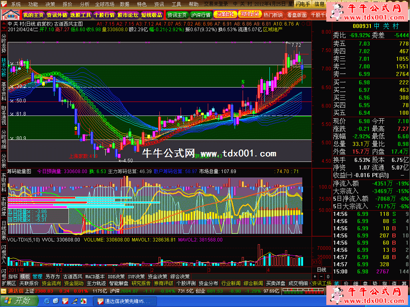The height and width of the screenshot is (307, 410).
Task: Open the 数据 menu
Action: click(125, 4)
